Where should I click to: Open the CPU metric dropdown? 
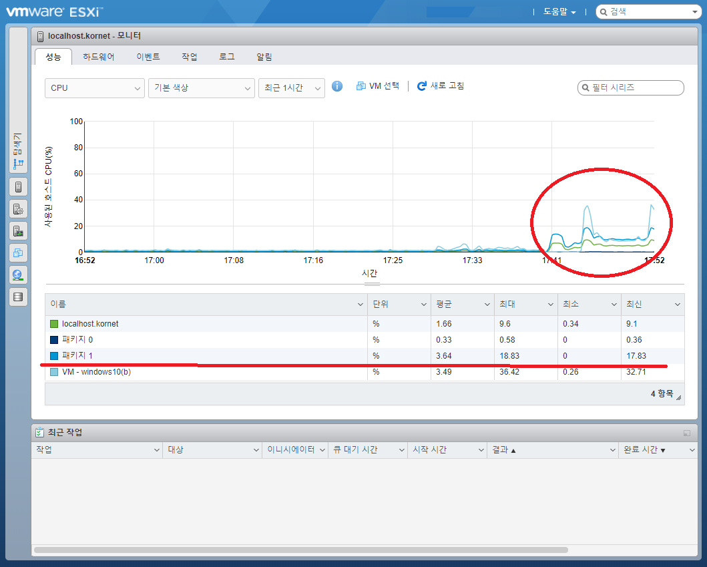(x=95, y=88)
